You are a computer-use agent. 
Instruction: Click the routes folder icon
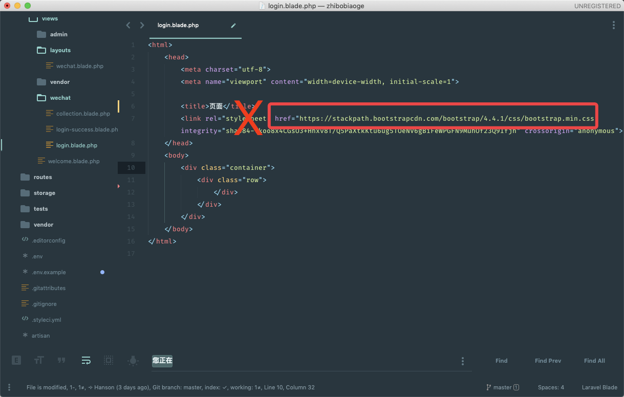(25, 177)
